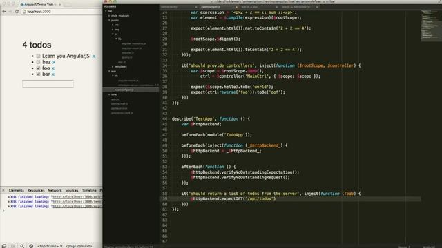Focus the localhost:3000 address bar

[x=61, y=12]
